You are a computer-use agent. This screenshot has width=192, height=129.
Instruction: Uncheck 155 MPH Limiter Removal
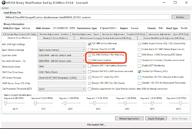89,44
